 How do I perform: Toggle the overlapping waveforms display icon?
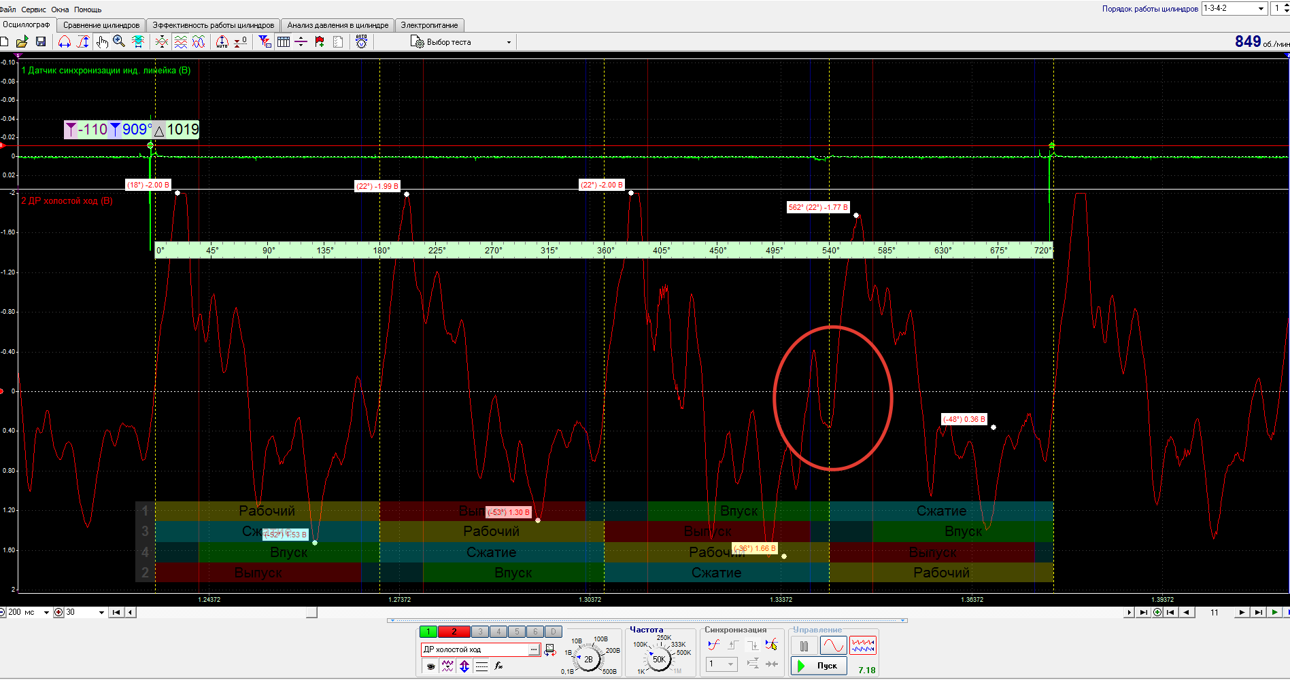(x=199, y=41)
